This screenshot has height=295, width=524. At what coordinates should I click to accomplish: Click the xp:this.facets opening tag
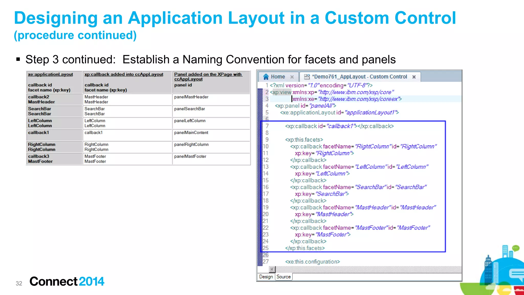click(x=304, y=140)
